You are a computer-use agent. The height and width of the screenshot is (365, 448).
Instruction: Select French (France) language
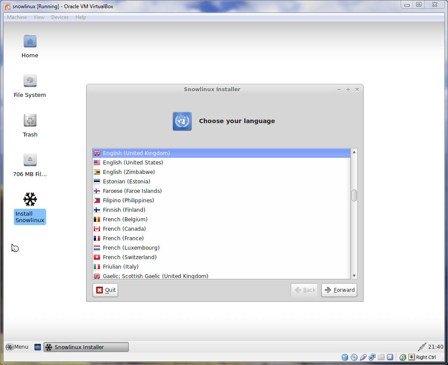coord(221,238)
